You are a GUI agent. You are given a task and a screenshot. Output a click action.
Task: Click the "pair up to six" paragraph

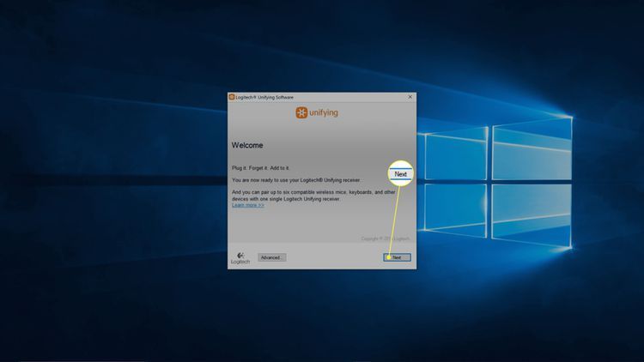tap(309, 196)
